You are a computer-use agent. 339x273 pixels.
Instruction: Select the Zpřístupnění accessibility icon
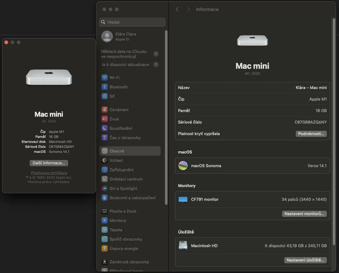[104, 170]
